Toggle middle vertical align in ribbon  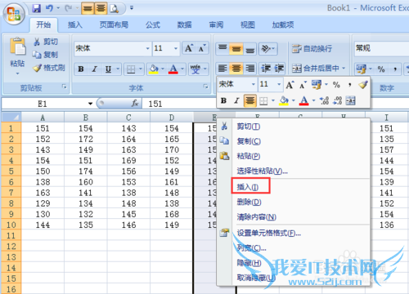click(x=236, y=49)
